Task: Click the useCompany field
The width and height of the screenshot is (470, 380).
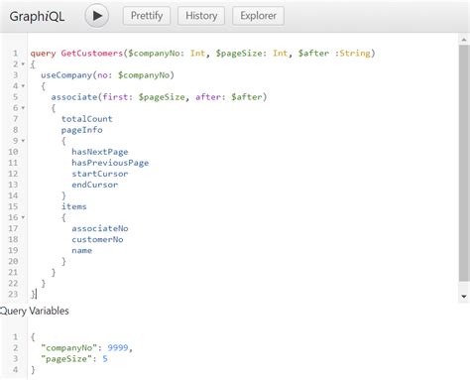Action: tap(66, 75)
